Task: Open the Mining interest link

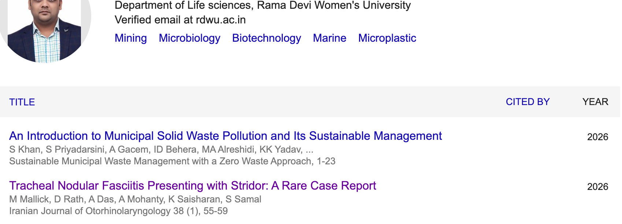Action: pyautogui.click(x=131, y=38)
